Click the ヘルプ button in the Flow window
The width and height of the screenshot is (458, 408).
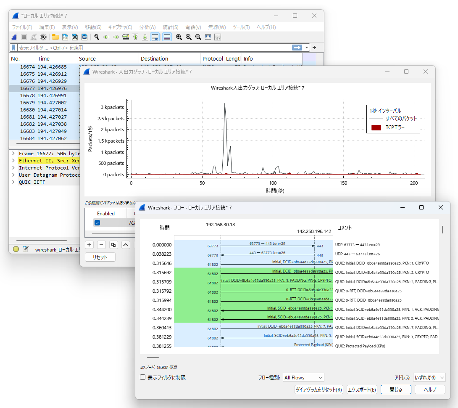[x=430, y=389]
